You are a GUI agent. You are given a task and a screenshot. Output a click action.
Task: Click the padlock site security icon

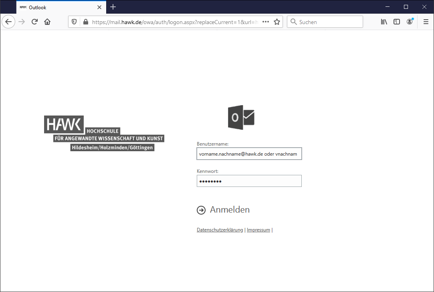[x=85, y=22]
